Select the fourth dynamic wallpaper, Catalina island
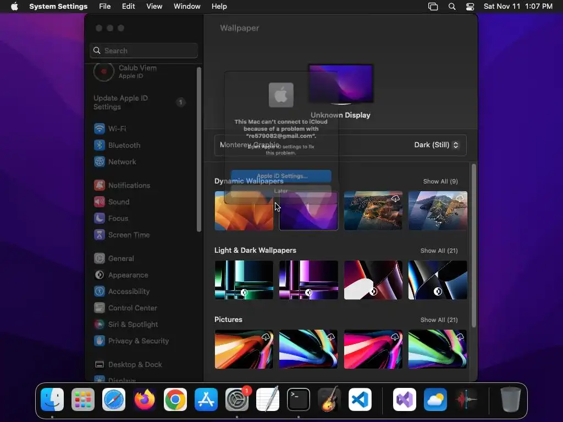Image resolution: width=563 pixels, height=422 pixels. tap(438, 210)
